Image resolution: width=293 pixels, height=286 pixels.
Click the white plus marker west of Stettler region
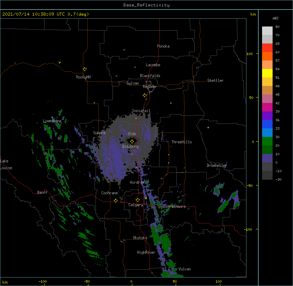point(208,127)
